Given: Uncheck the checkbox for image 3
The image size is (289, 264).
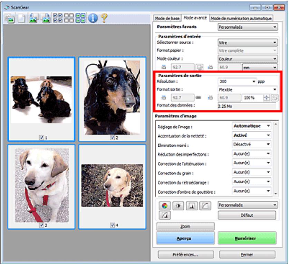Looking at the screenshot, I should pyautogui.click(x=41, y=225).
